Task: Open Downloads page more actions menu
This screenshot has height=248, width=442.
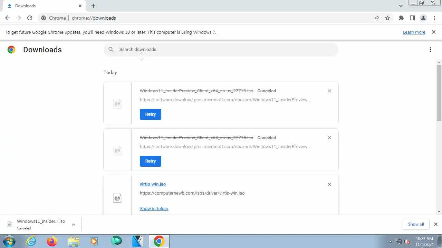Action: coord(430,50)
